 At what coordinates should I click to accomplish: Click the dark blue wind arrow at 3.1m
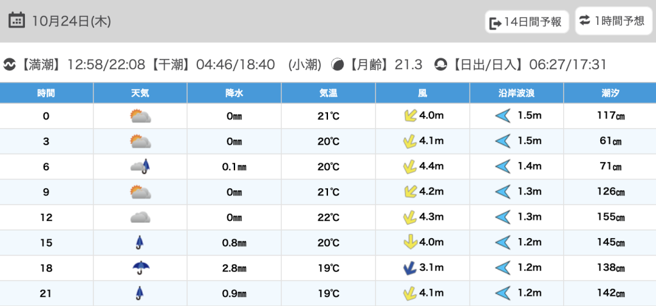click(408, 268)
